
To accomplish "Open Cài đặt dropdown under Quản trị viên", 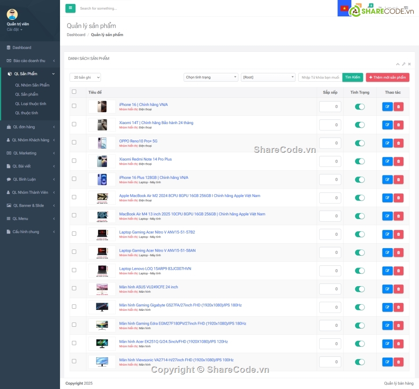I will click(x=15, y=30).
